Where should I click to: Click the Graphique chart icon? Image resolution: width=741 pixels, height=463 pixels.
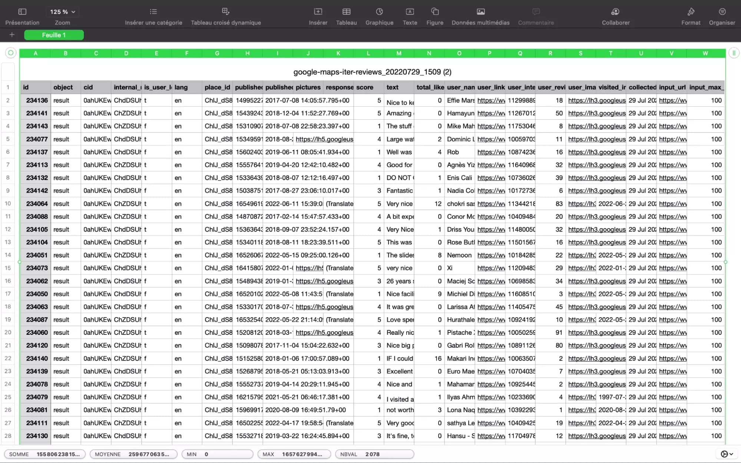(x=379, y=12)
